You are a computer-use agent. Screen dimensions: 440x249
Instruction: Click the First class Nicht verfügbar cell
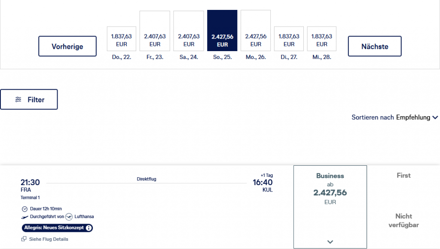pyautogui.click(x=403, y=220)
